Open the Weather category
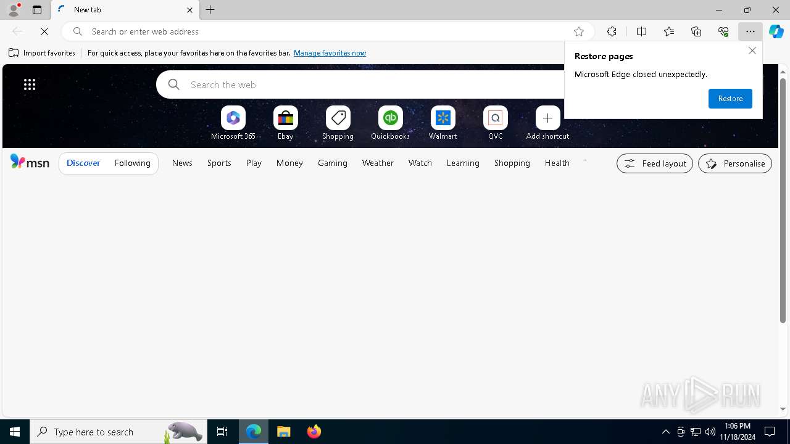 [x=378, y=163]
